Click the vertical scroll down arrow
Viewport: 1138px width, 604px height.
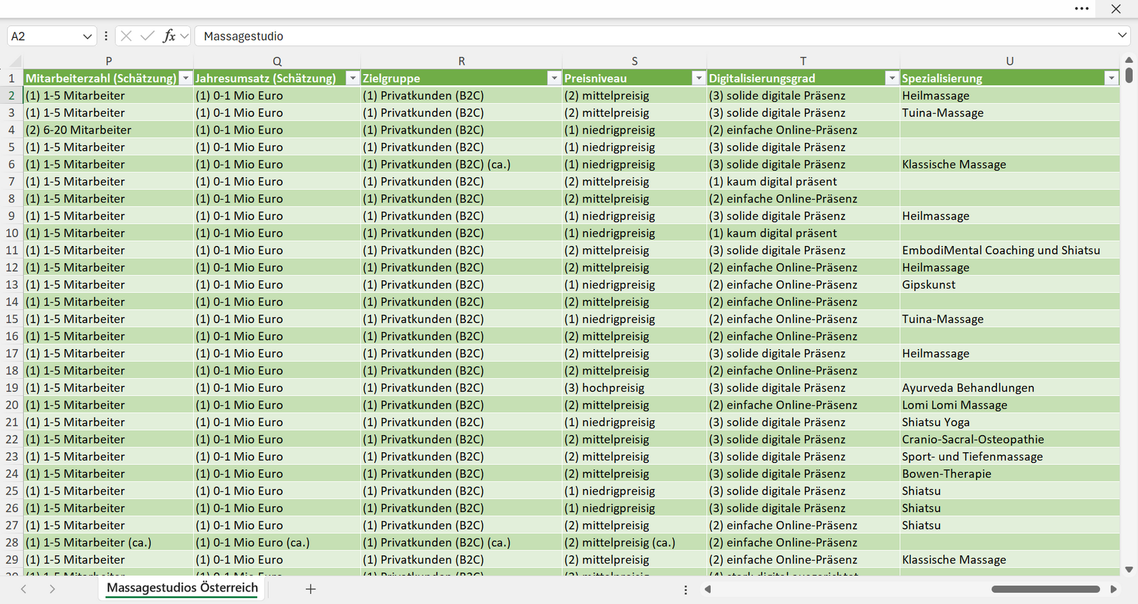point(1129,569)
